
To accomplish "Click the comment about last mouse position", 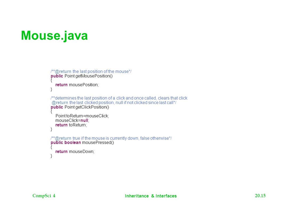I will 91,72.
